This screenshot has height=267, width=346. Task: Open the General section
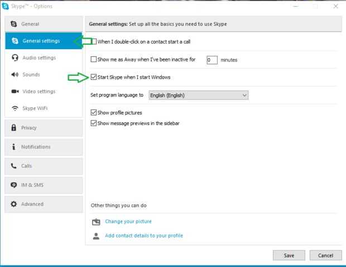(x=44, y=24)
